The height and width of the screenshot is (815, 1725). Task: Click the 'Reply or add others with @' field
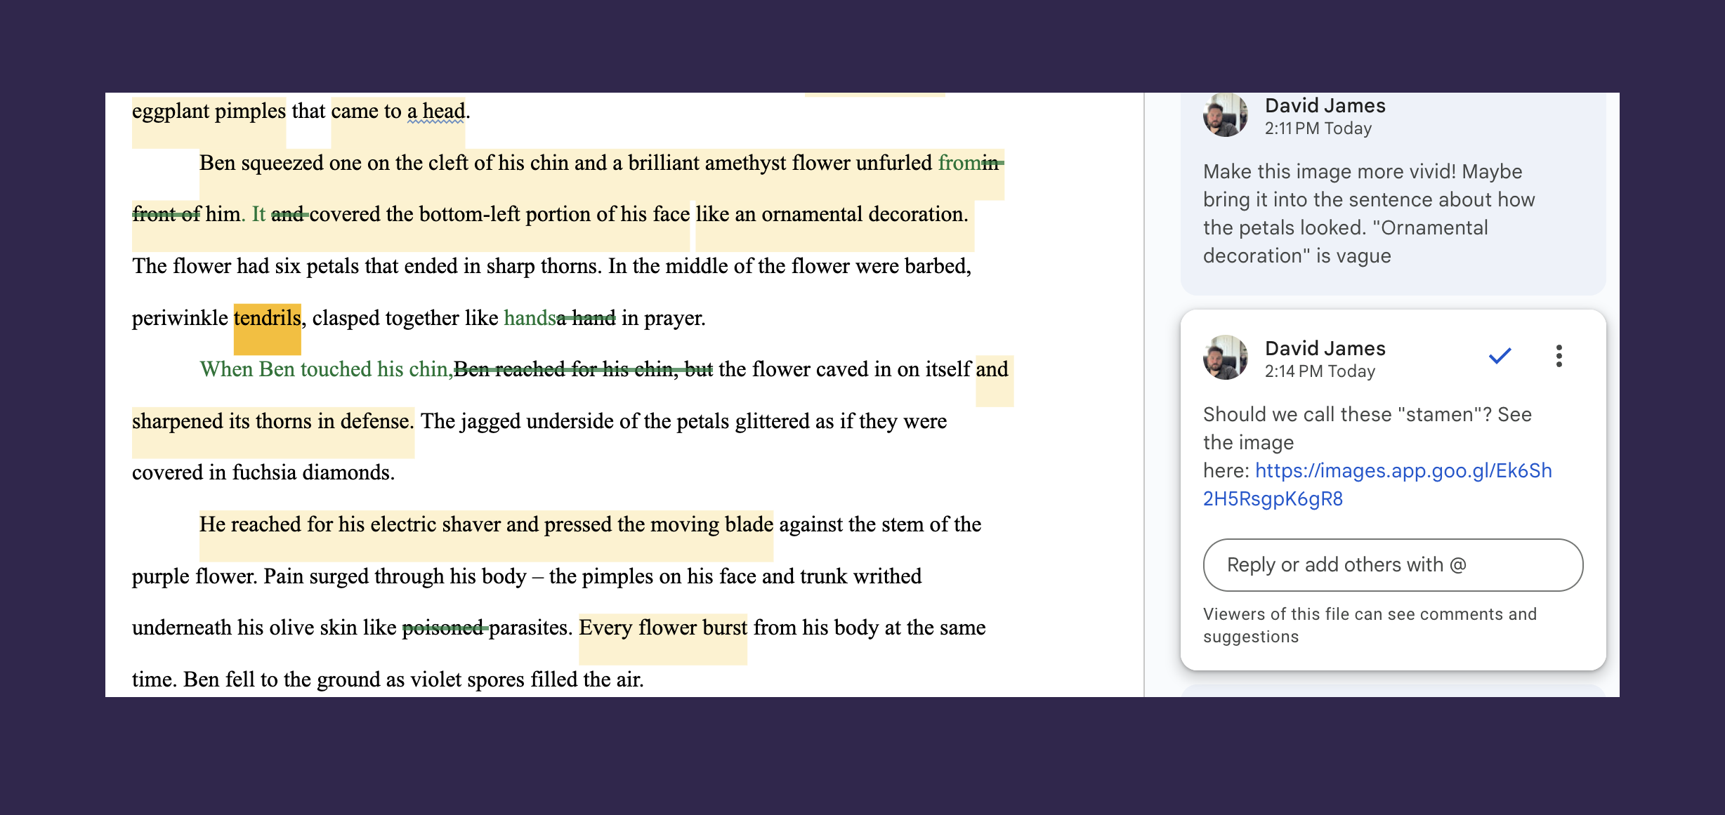(x=1393, y=565)
